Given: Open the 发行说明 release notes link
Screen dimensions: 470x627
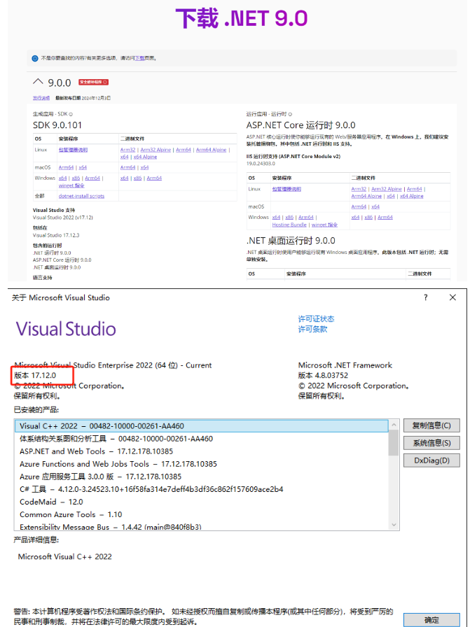Looking at the screenshot, I should pos(41,98).
